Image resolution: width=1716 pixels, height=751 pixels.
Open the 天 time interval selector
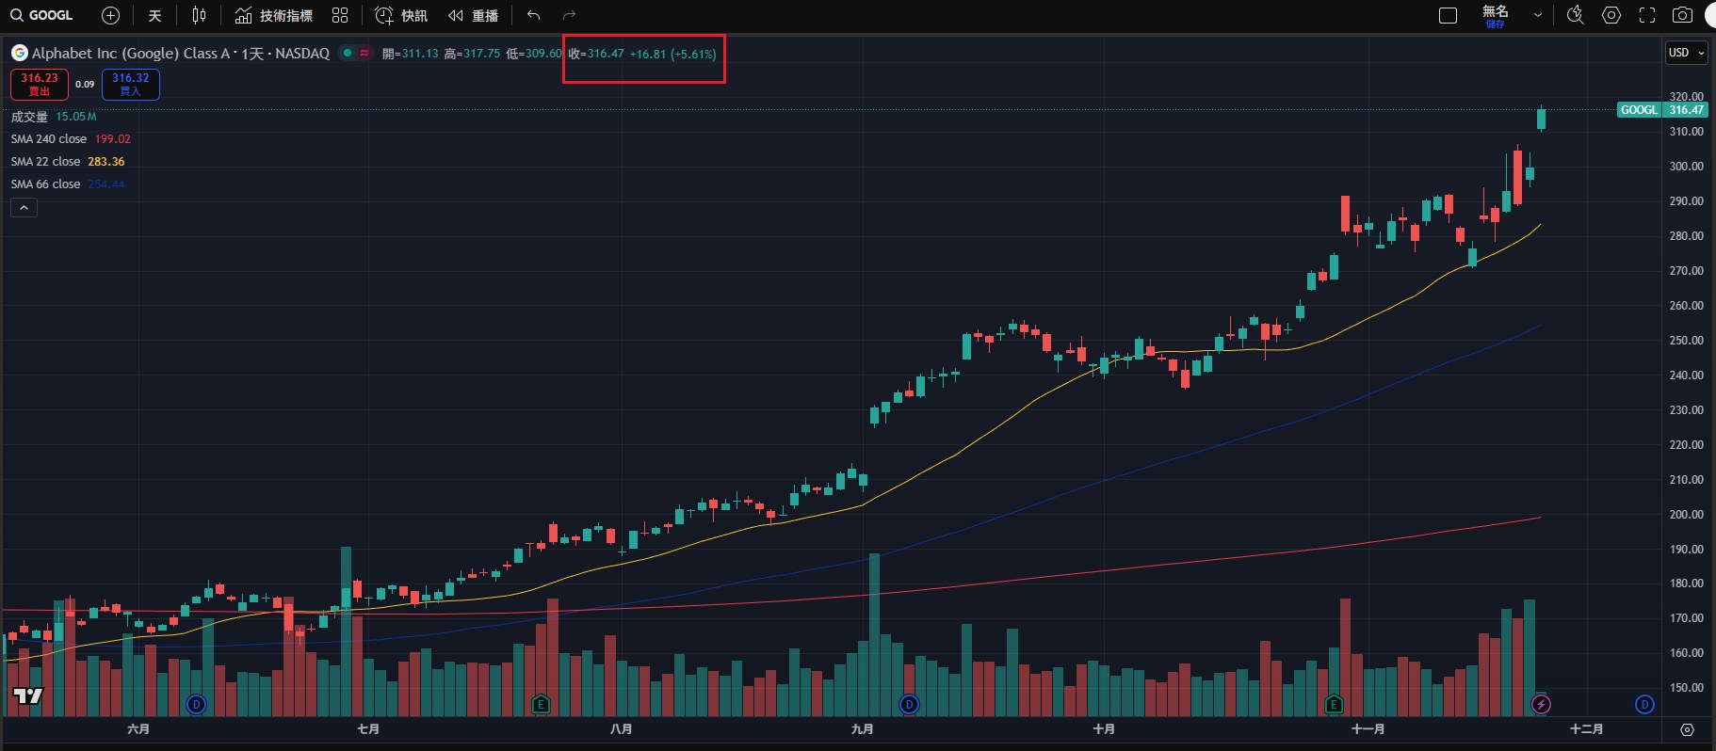point(155,15)
